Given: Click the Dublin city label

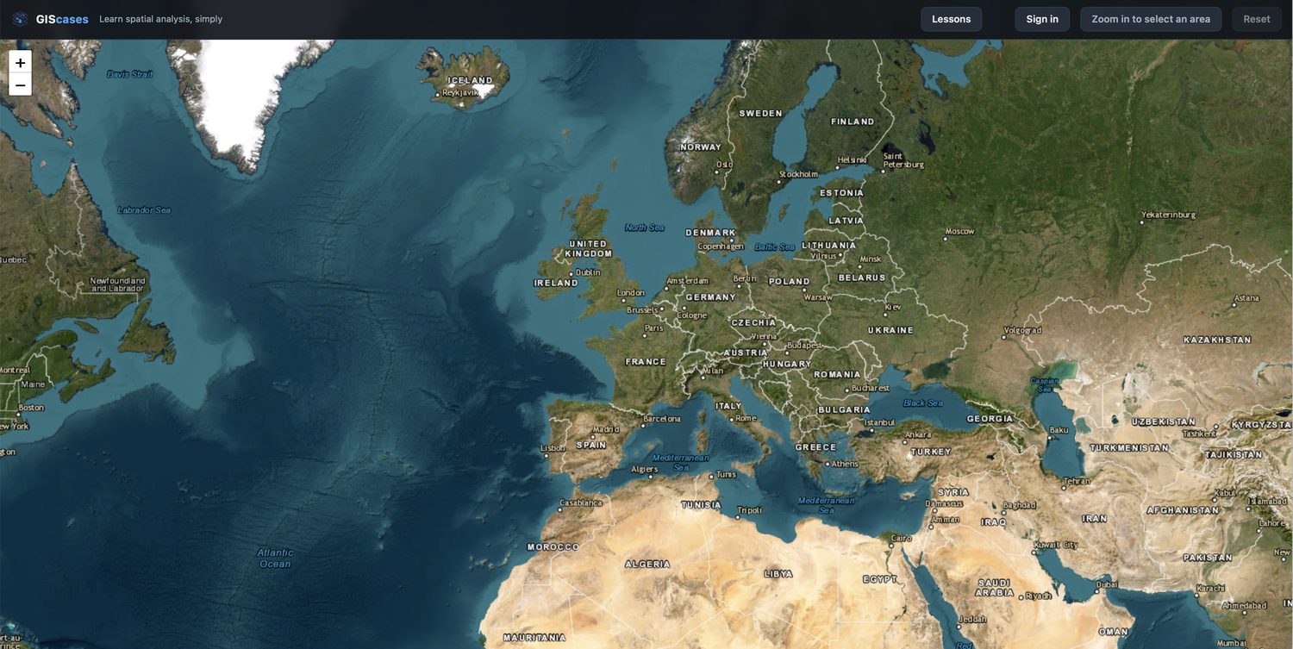Looking at the screenshot, I should [588, 272].
